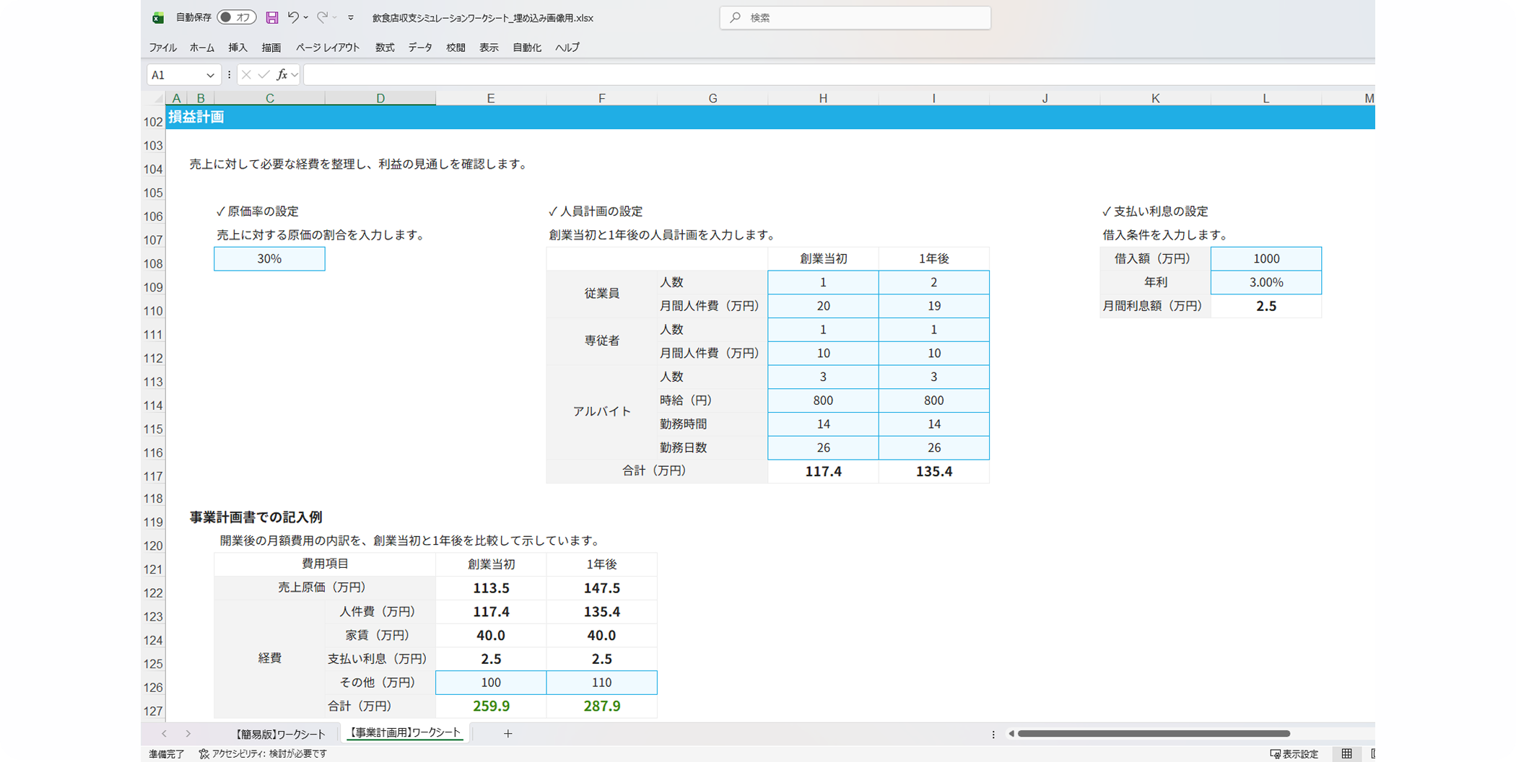Click the horizontal scrollbar thumb
This screenshot has height=762, width=1516.
pos(1153,734)
